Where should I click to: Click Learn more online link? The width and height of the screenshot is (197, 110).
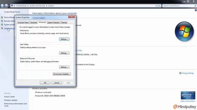188,101
